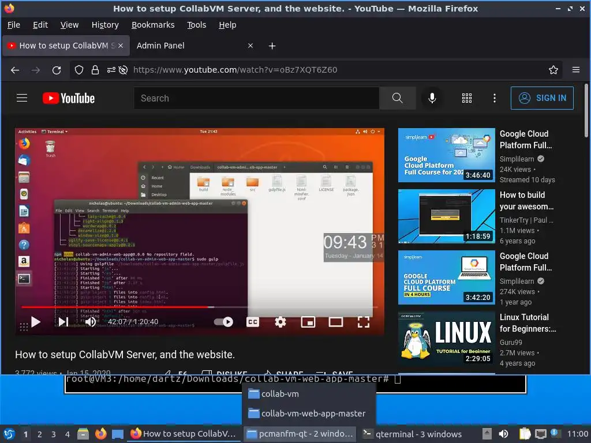Enable miniplayer mode
The image size is (591, 443).
pyautogui.click(x=308, y=322)
